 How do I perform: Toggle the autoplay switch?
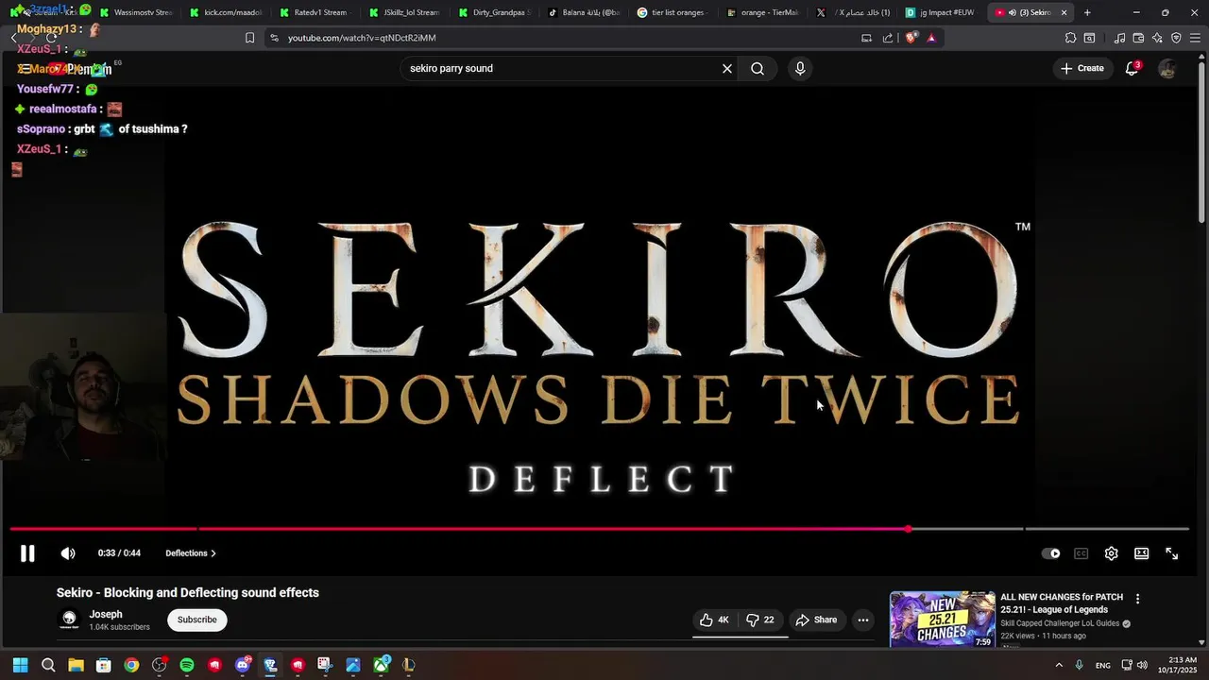(x=1050, y=553)
